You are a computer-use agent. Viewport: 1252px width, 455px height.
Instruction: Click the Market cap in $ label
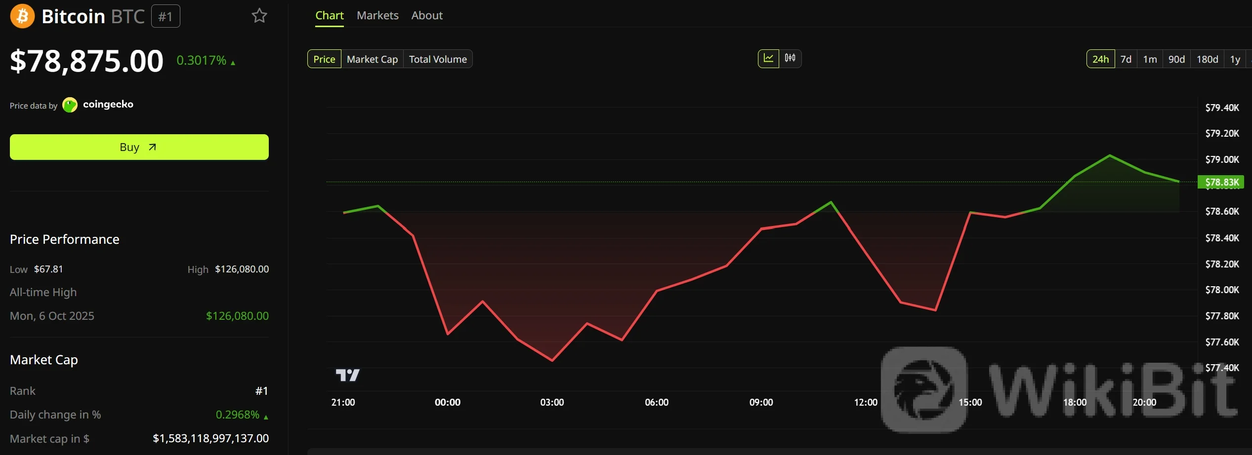[x=49, y=438]
